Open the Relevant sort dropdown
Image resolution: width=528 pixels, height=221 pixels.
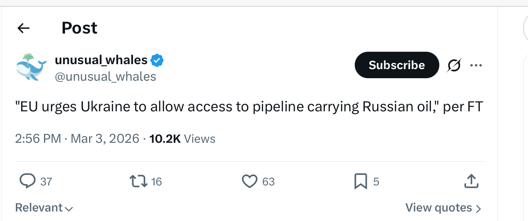[x=44, y=208]
